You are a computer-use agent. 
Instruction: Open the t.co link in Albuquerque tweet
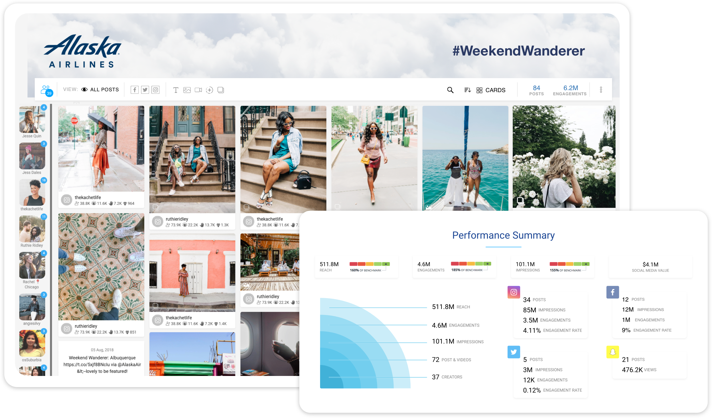click(x=86, y=364)
